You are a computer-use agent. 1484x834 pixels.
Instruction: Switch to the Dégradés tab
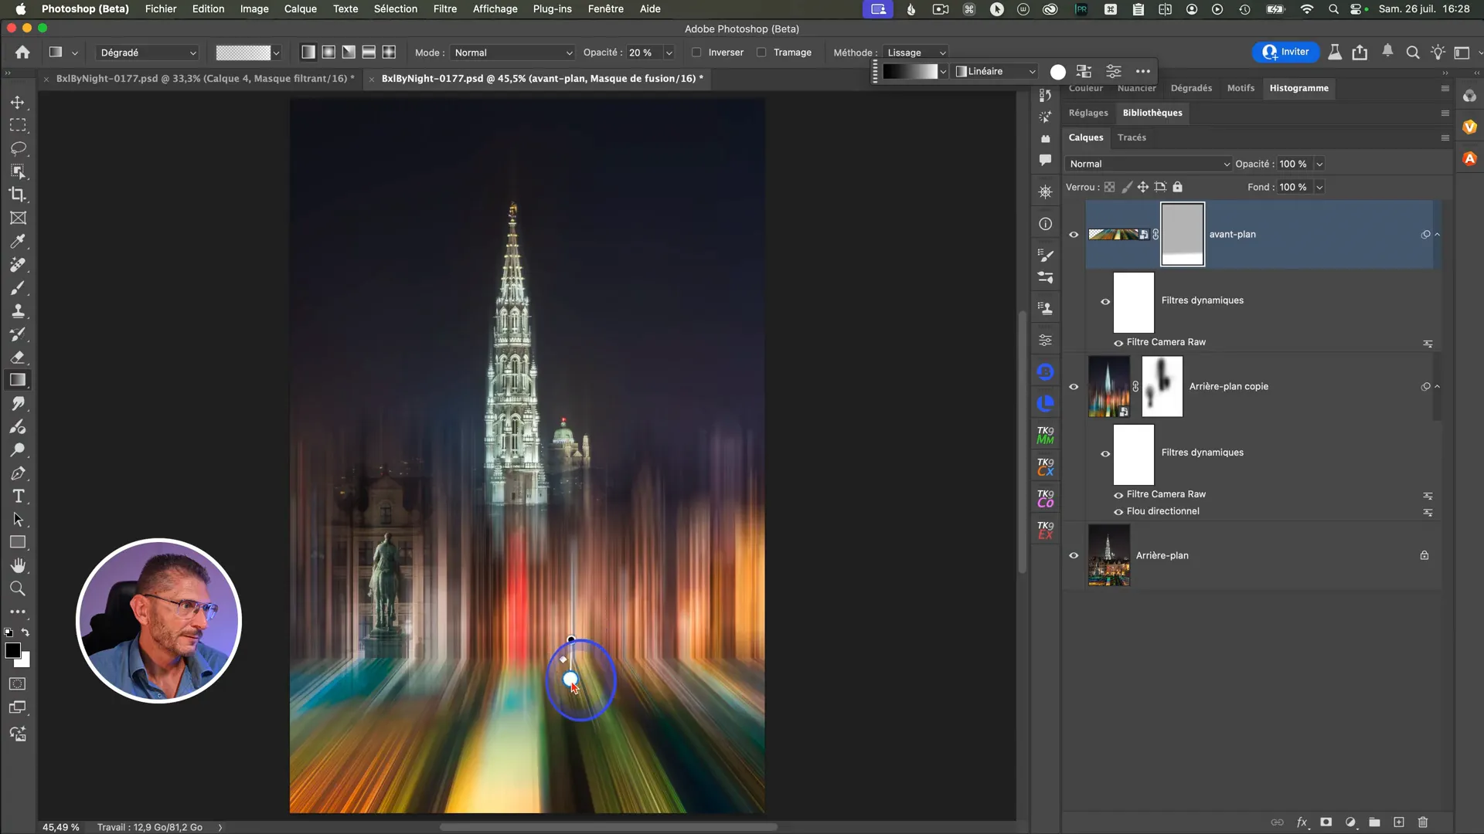(x=1191, y=88)
